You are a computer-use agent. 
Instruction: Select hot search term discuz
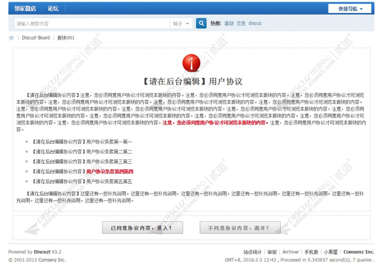(255, 23)
